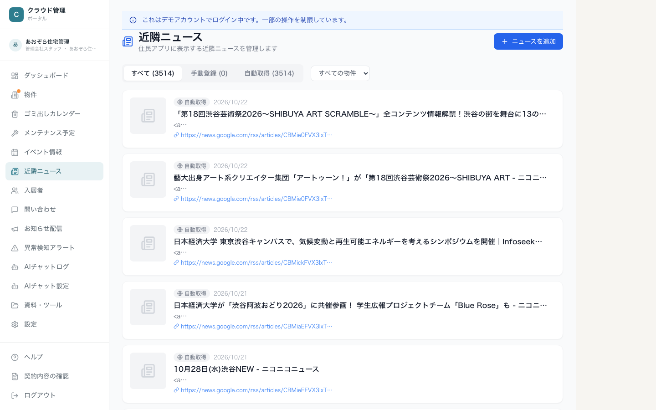Click the thumbnail of アートゥーン news item
Viewport: 656px width, 410px height.
point(148,179)
